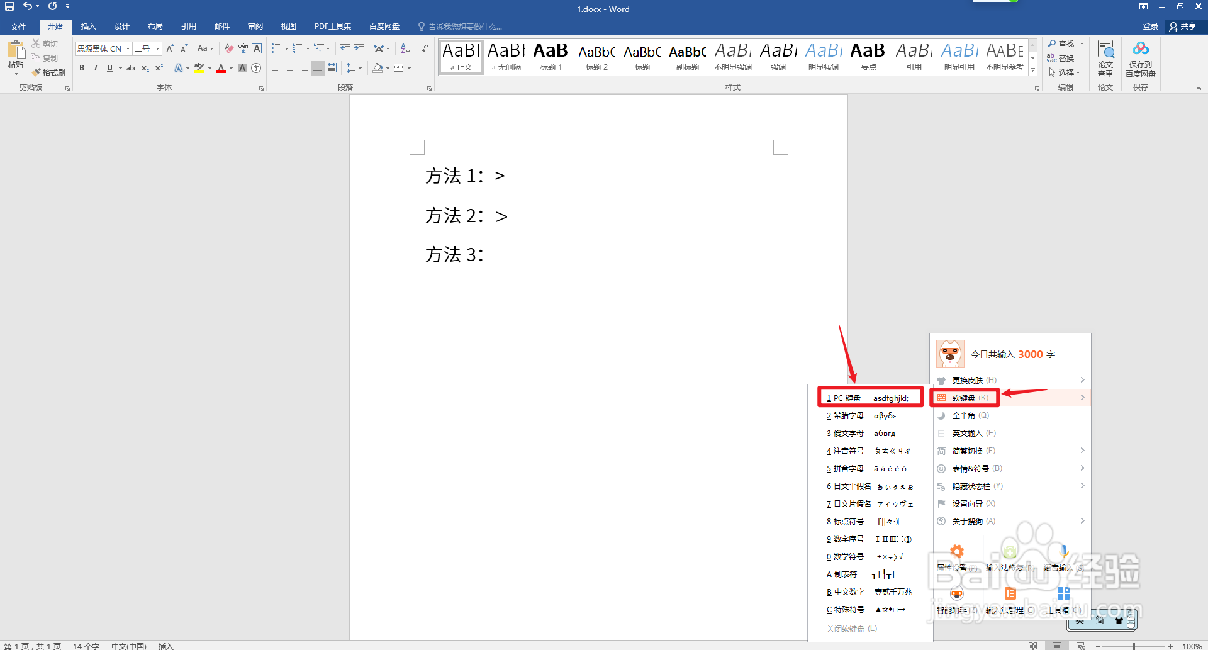Clear all formatting with the eraser icon
Screen dimensions: 1208x650
click(229, 48)
